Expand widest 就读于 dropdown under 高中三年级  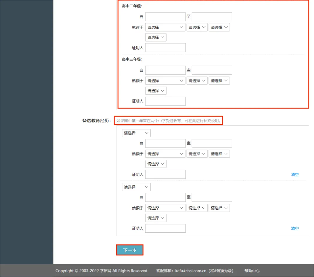[x=165, y=81]
